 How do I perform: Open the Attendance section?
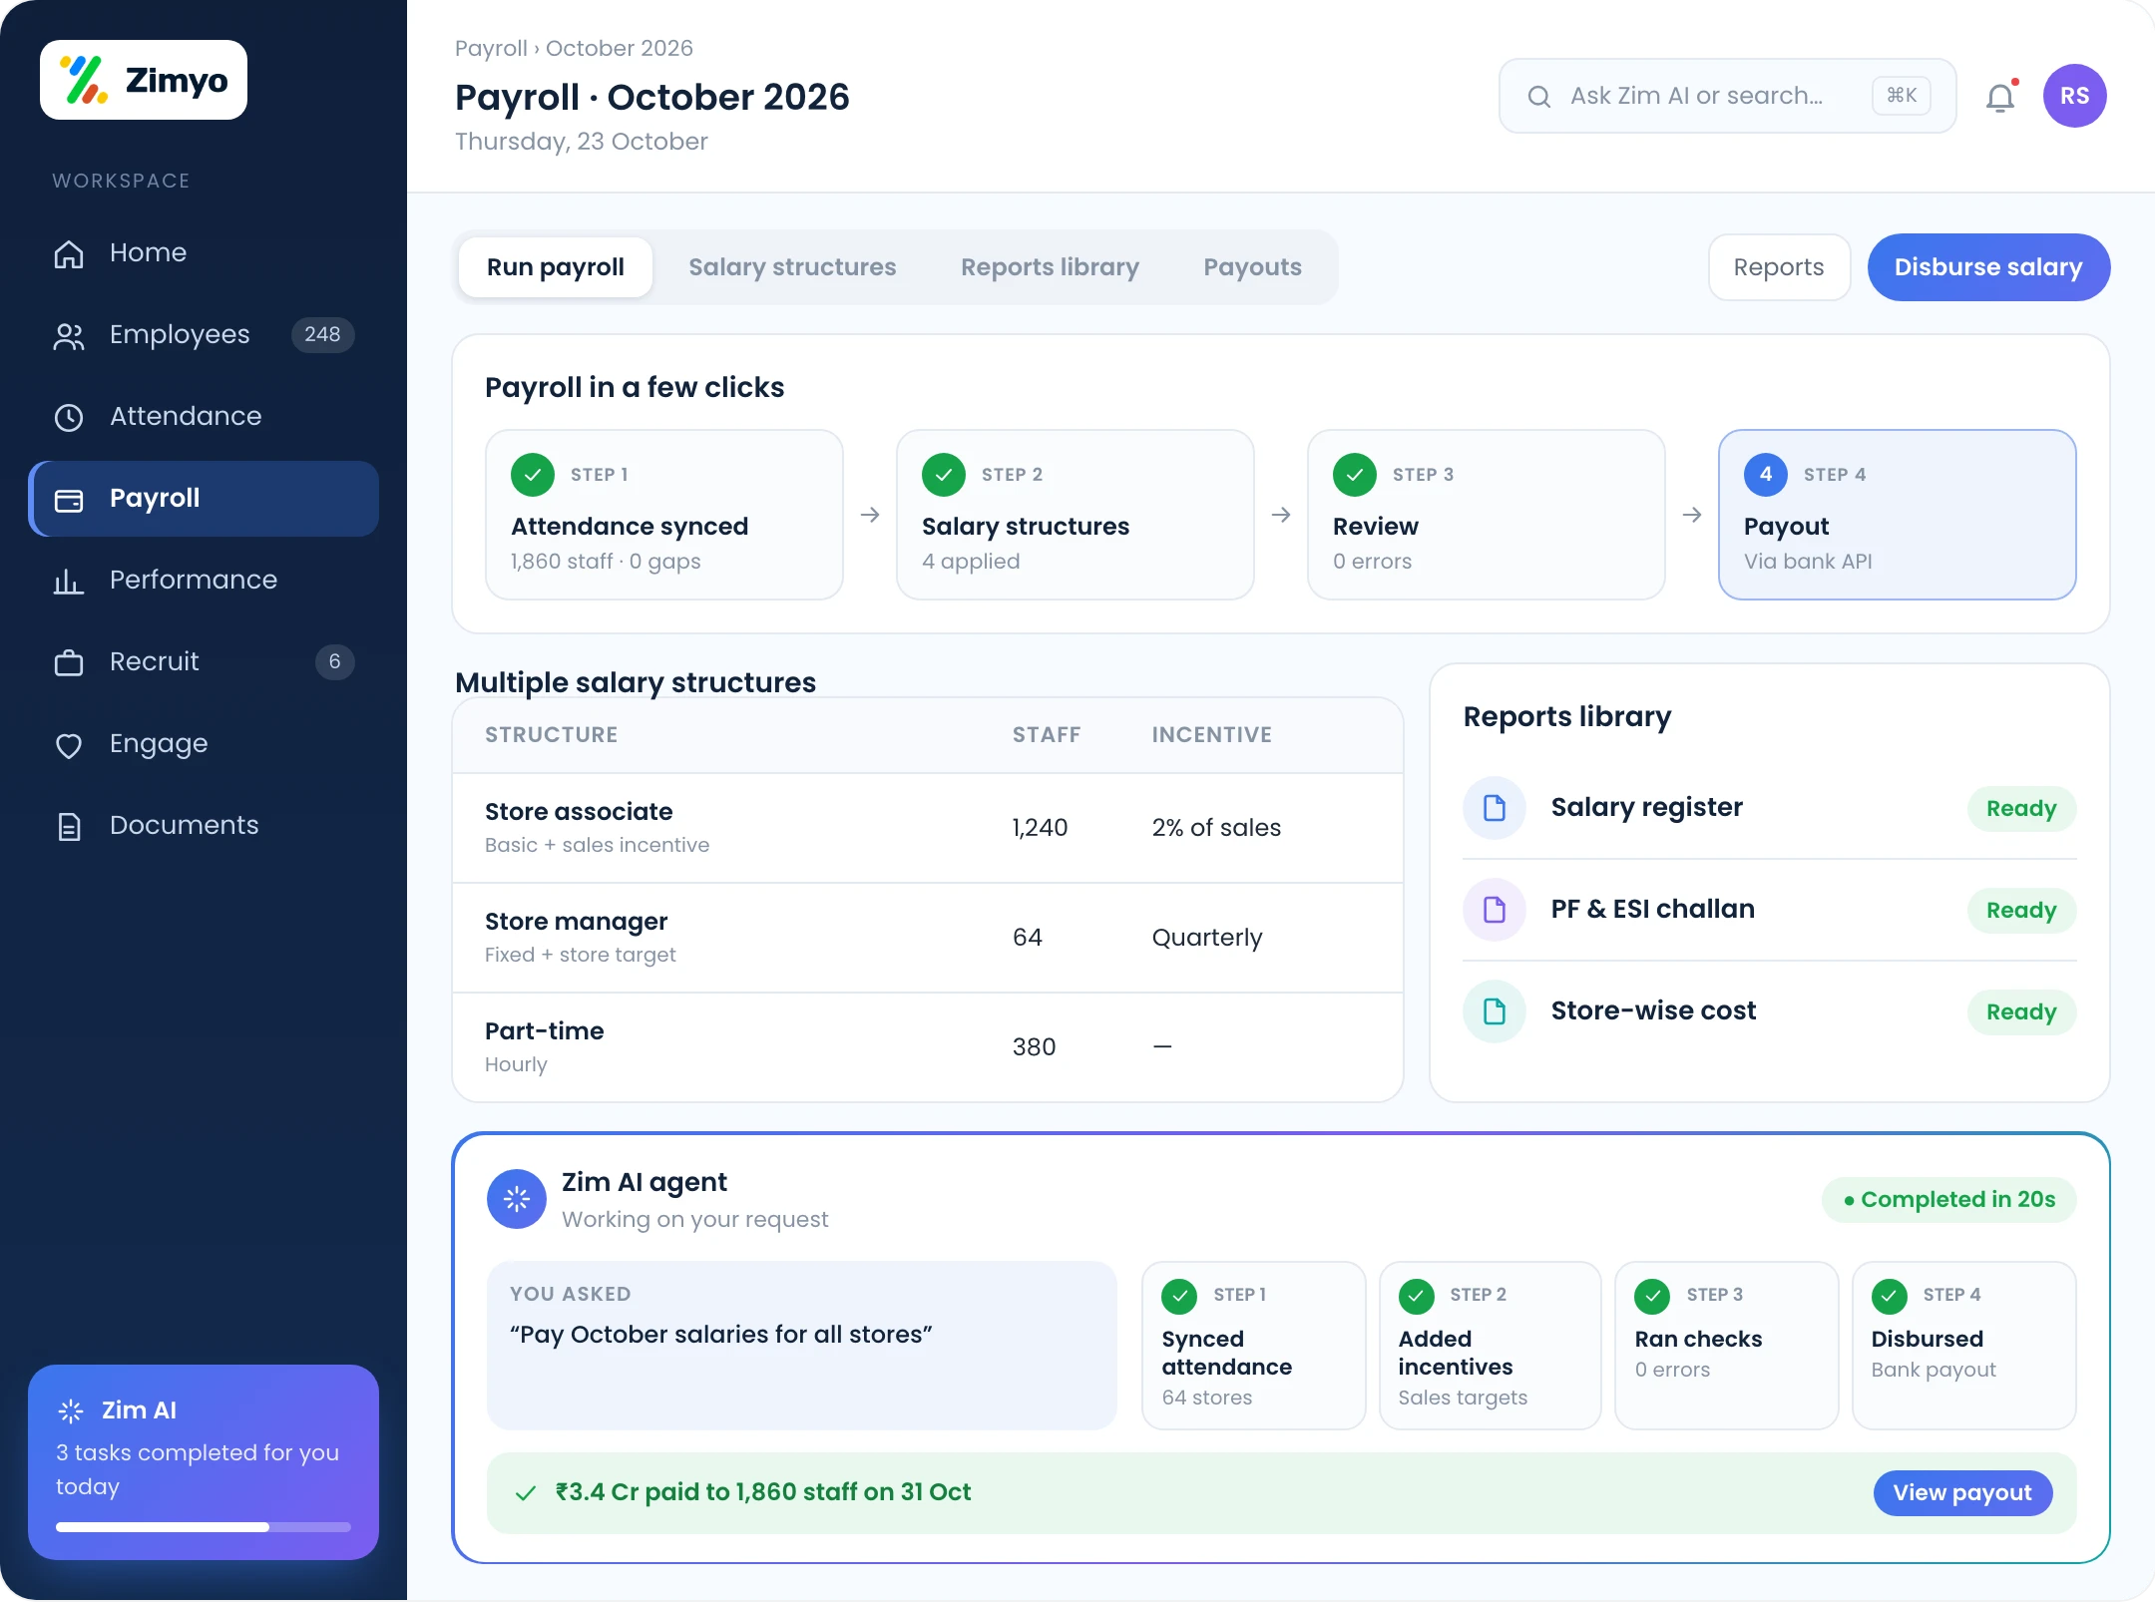pyautogui.click(x=204, y=416)
